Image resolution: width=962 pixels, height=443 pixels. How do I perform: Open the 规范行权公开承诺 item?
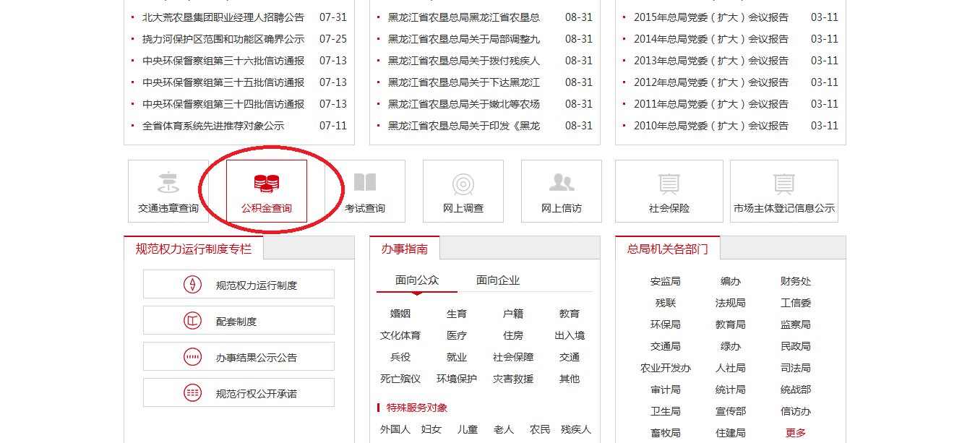click(239, 392)
